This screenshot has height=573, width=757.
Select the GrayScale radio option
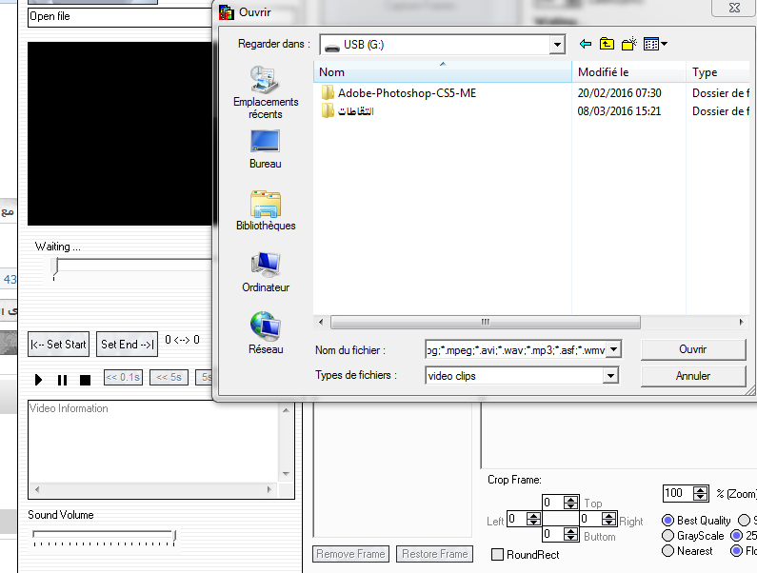(x=667, y=536)
